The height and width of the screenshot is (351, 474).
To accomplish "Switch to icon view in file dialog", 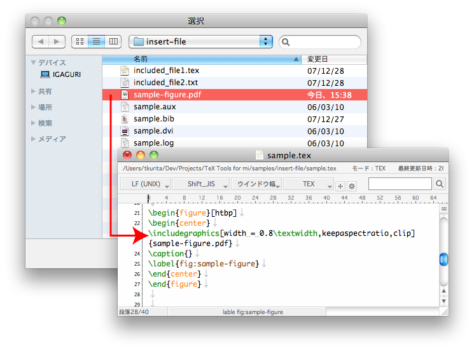I will click(80, 42).
